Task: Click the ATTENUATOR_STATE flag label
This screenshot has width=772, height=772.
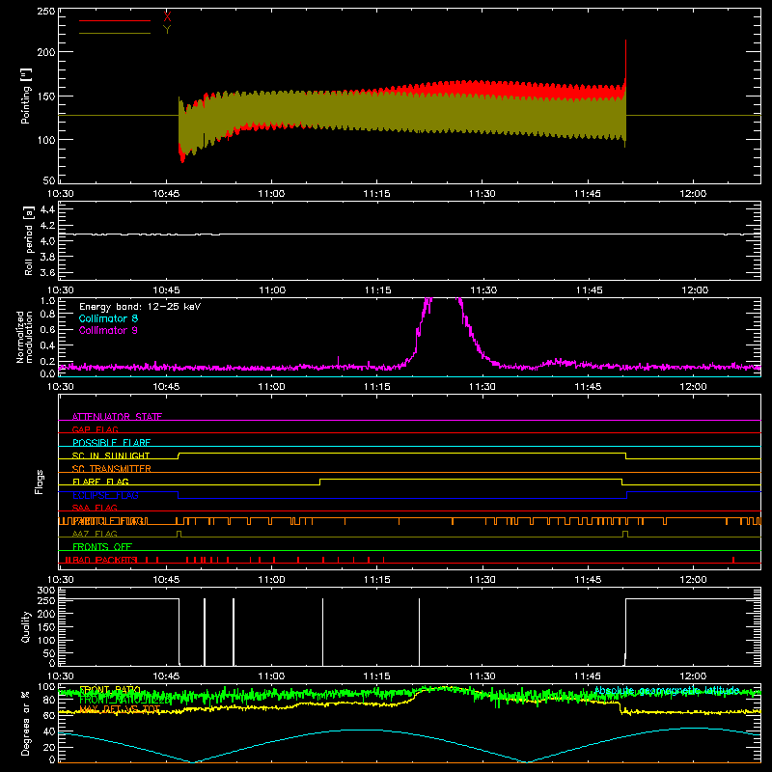Action: [117, 417]
